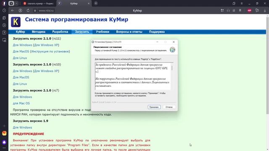This screenshot has height=151, width=269.
Task: Close the КуМир browser tab
Action: 89,3
